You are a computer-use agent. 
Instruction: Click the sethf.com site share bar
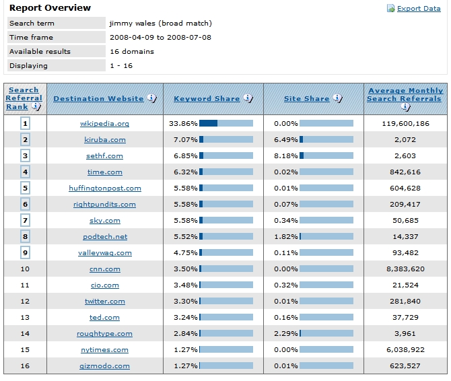(x=326, y=155)
